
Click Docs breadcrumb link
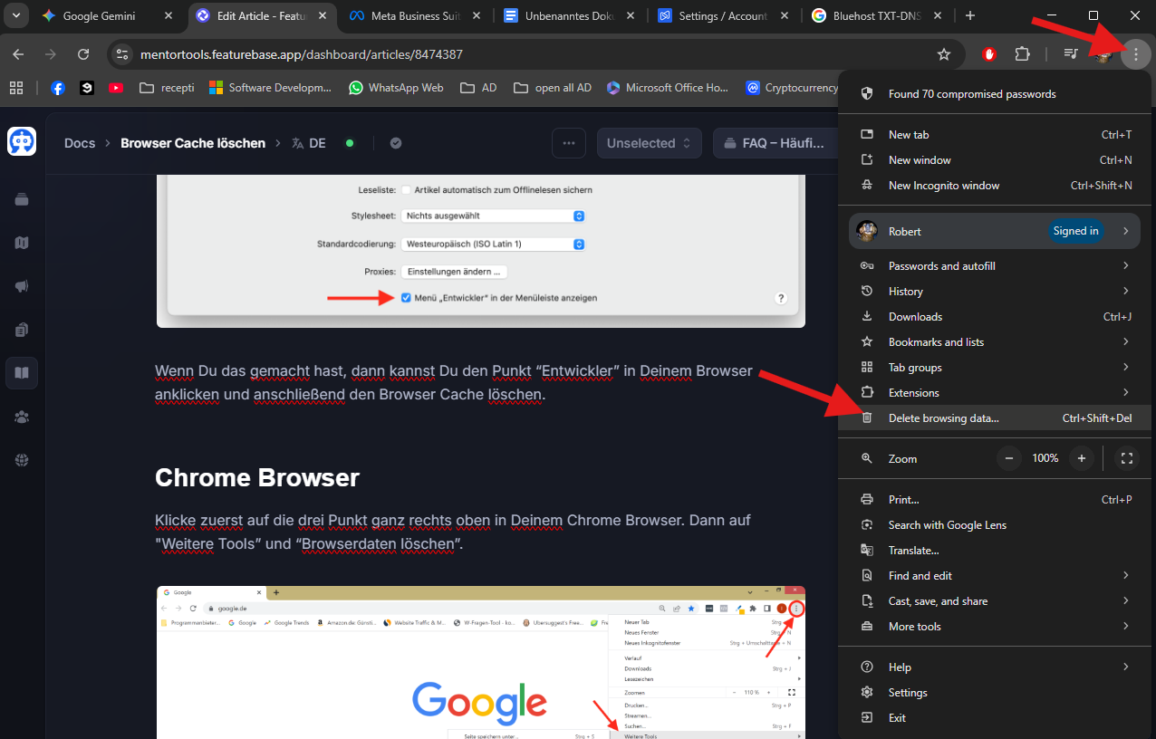80,143
